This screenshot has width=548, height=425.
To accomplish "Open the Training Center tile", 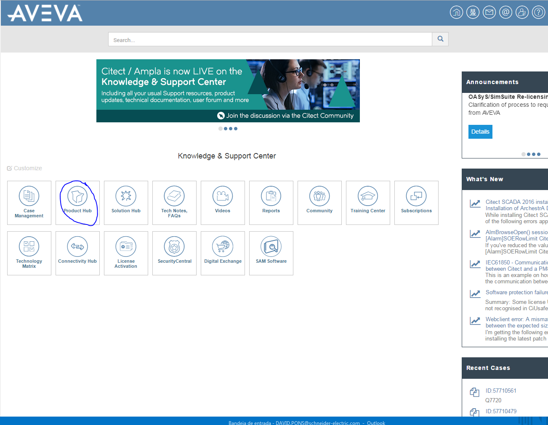I will 368,203.
